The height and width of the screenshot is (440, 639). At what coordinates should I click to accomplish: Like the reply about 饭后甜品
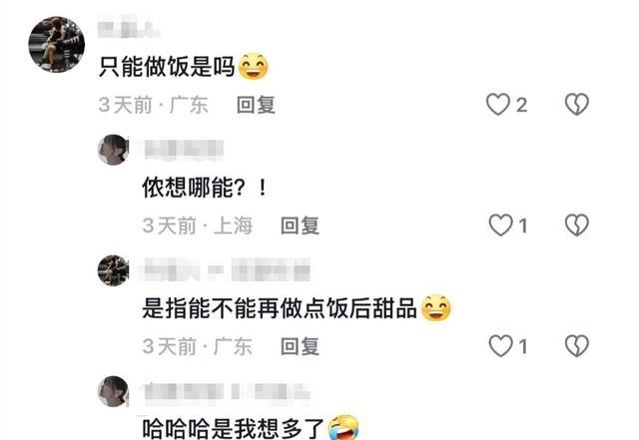click(x=500, y=346)
